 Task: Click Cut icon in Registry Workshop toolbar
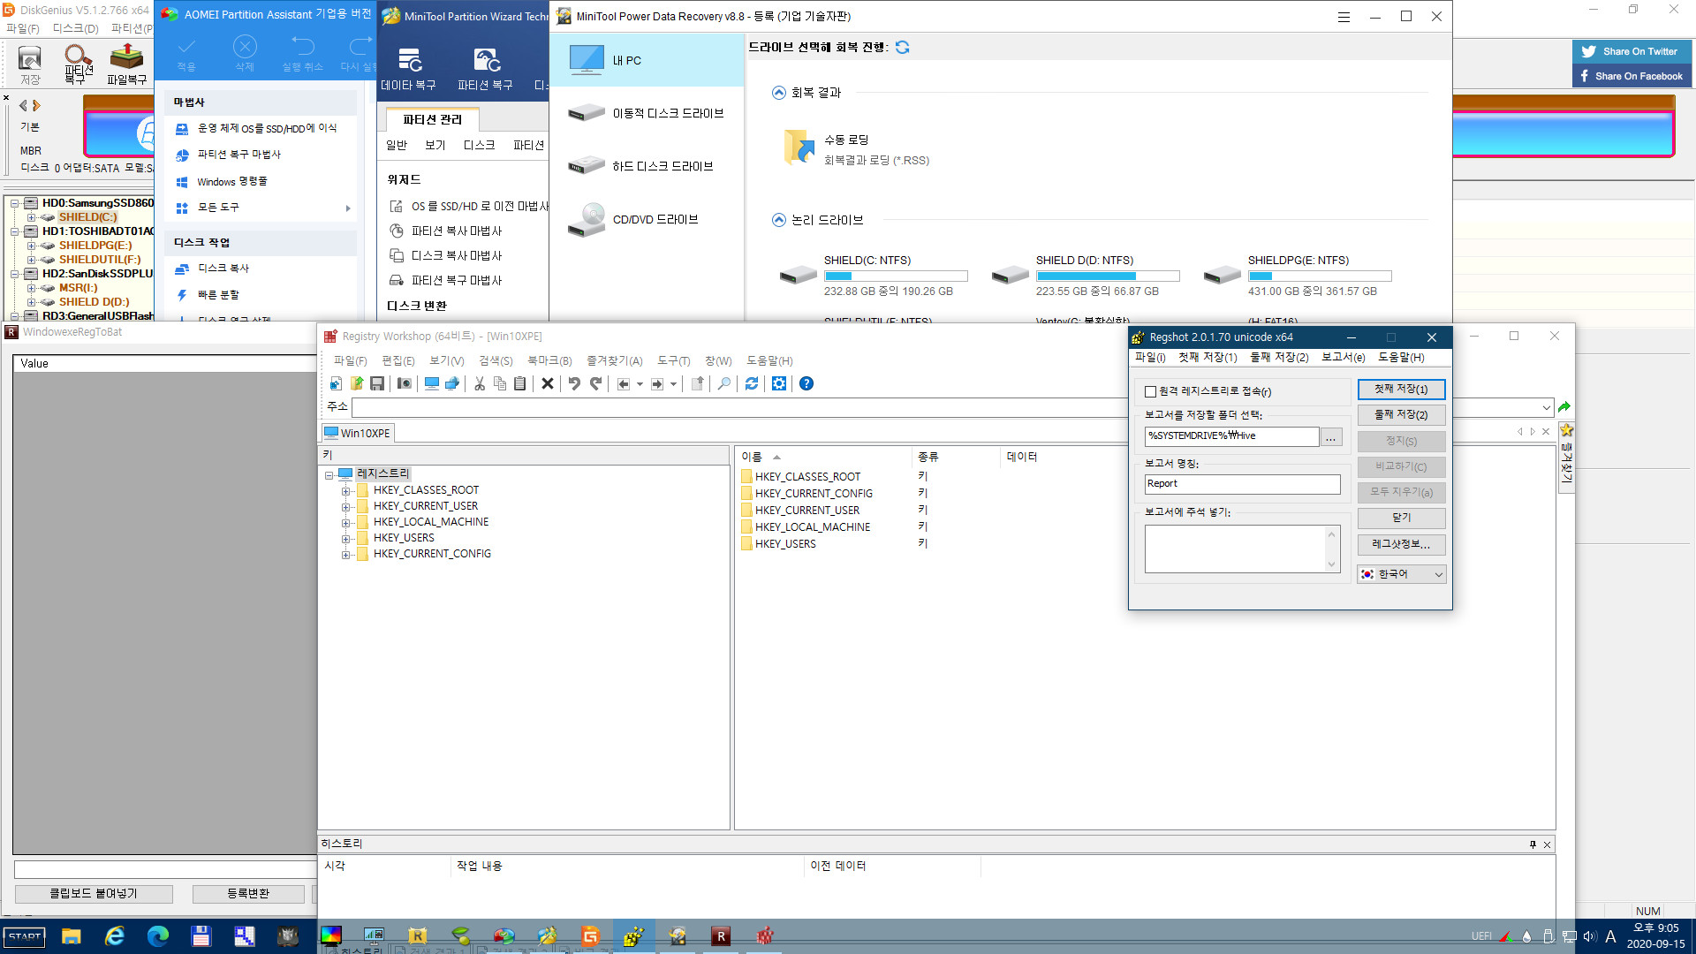480,383
